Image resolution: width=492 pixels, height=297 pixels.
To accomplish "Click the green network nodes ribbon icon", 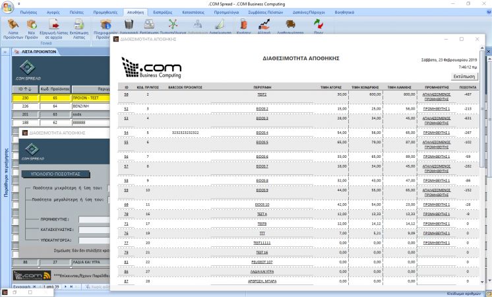I will pyautogui.click(x=173, y=24).
